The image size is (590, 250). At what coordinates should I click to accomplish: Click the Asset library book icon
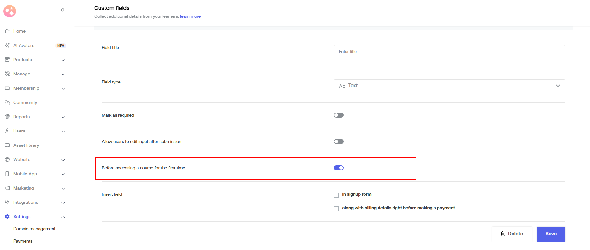tap(7, 145)
